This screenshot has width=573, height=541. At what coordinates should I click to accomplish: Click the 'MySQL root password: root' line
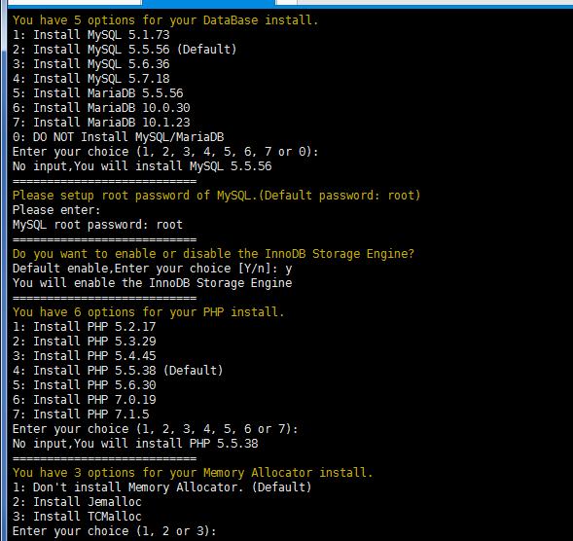(x=97, y=225)
